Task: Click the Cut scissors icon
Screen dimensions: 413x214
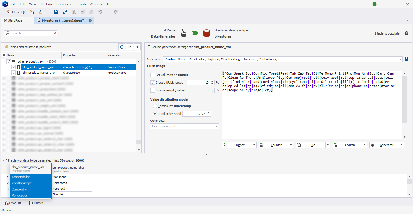Action: click(74, 12)
